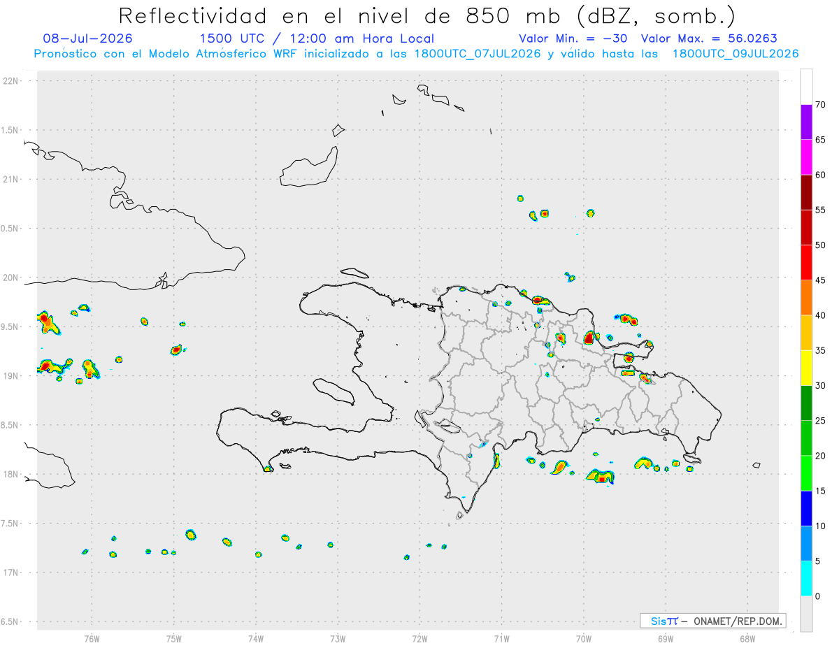Click 'Pronóstico con el Modelo Atmósferico WRF' text
Image resolution: width=839 pixels, height=648 pixels.
pyautogui.click(x=167, y=54)
